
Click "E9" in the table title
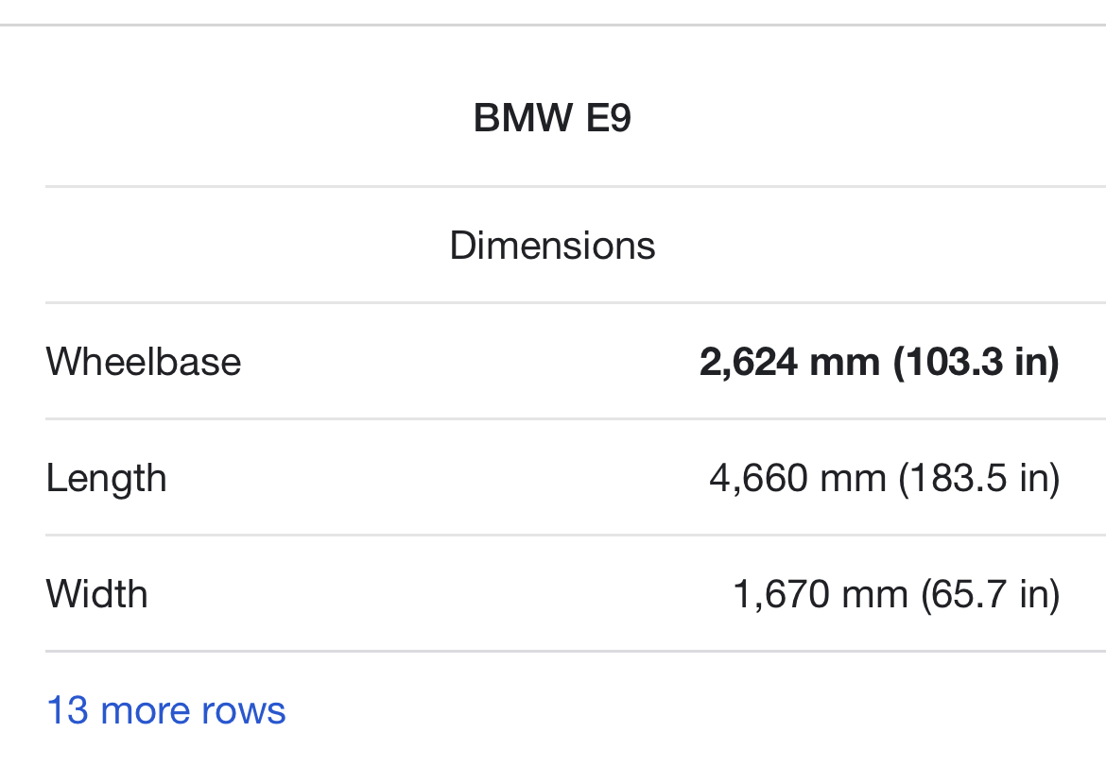click(608, 118)
